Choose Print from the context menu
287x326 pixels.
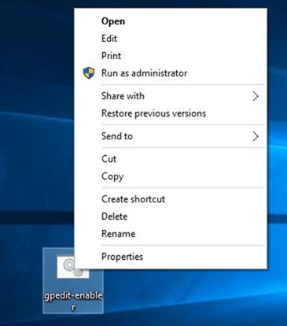pyautogui.click(x=171, y=56)
